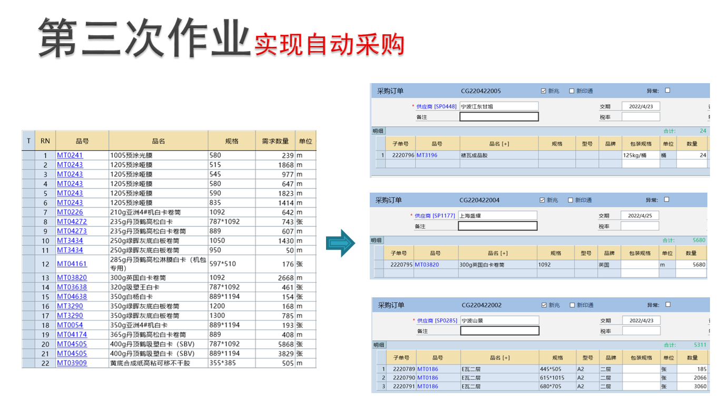The height and width of the screenshot is (411, 720).
Task: Expand 品名 [+] header in 宁波山景 order
Action: pos(500,358)
